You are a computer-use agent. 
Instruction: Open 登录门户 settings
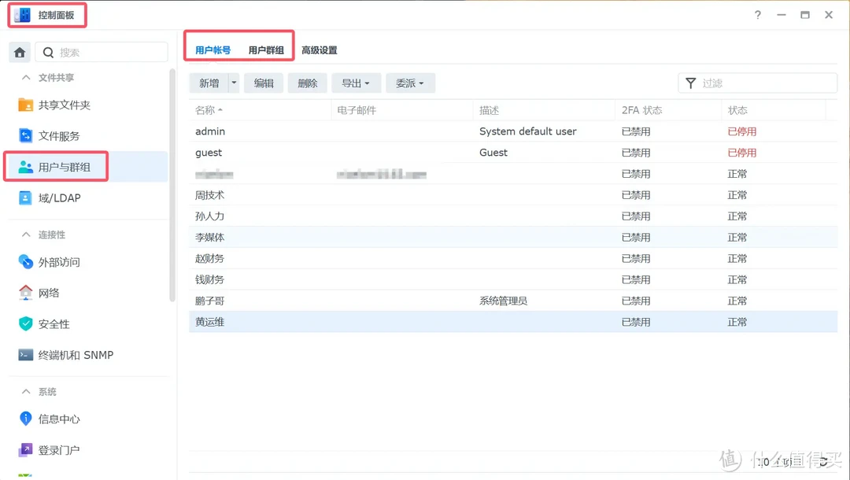coord(60,449)
